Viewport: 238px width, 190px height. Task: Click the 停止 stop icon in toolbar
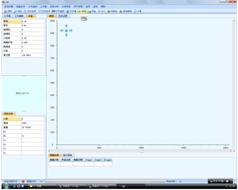pos(99,11)
